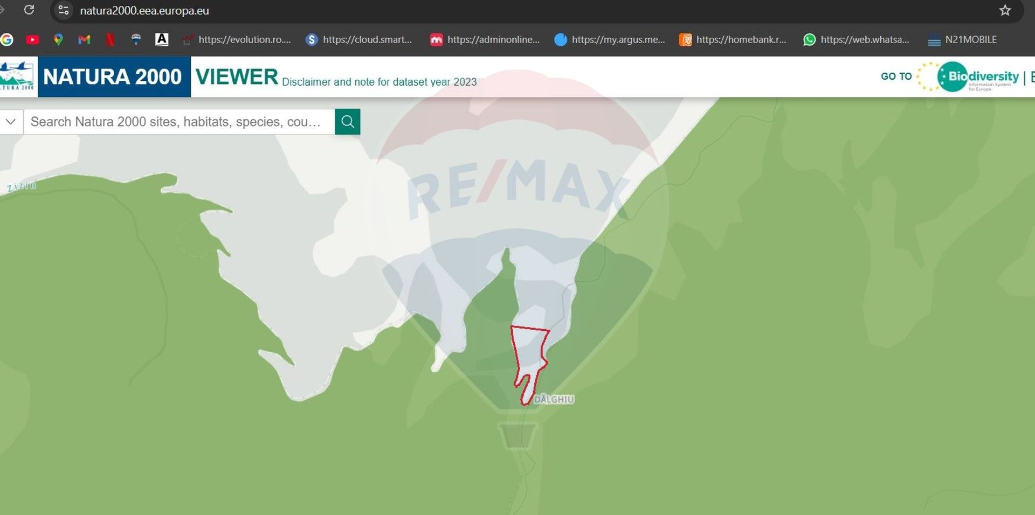Open the YouTube bookmark
This screenshot has height=515, width=1035.
point(32,39)
